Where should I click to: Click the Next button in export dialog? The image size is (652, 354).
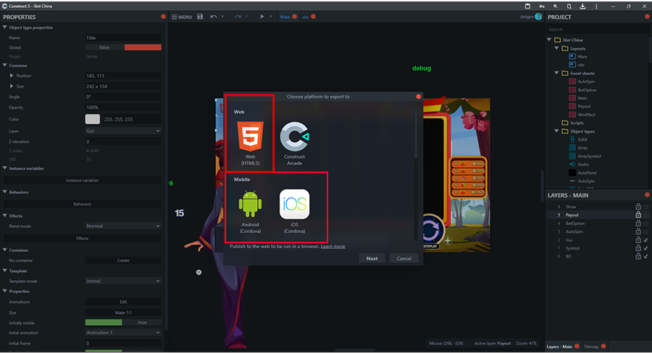pos(372,258)
